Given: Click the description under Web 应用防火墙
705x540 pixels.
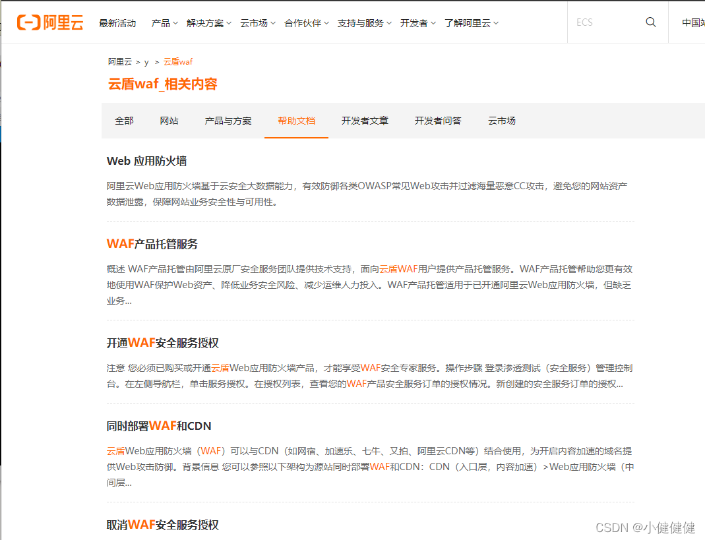Looking at the screenshot, I should coord(367,194).
